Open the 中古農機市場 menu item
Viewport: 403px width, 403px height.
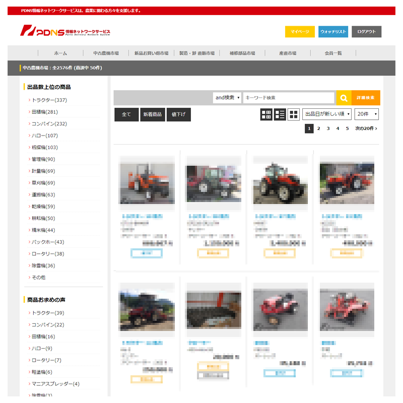(106, 53)
